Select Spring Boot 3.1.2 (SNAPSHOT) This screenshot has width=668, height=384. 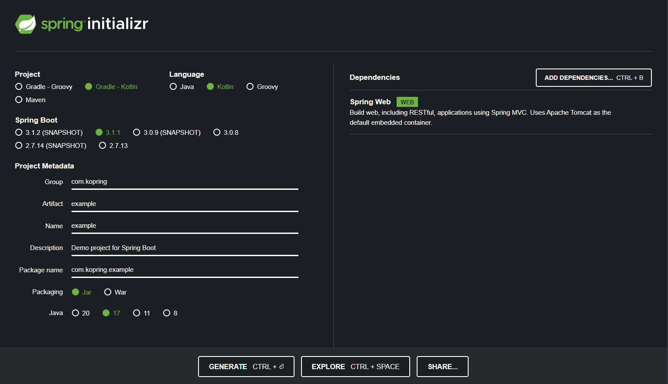click(x=49, y=133)
